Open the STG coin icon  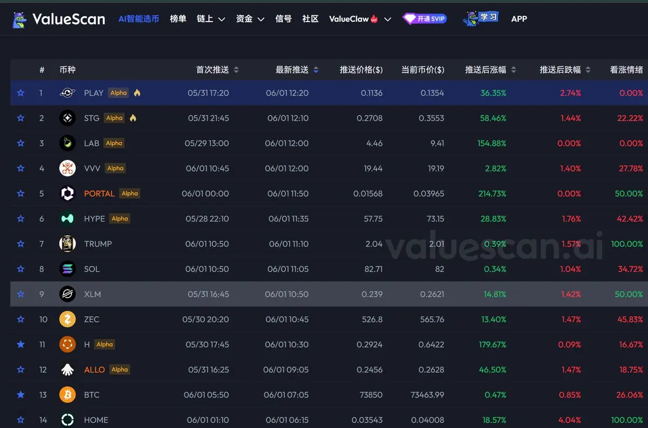(68, 118)
